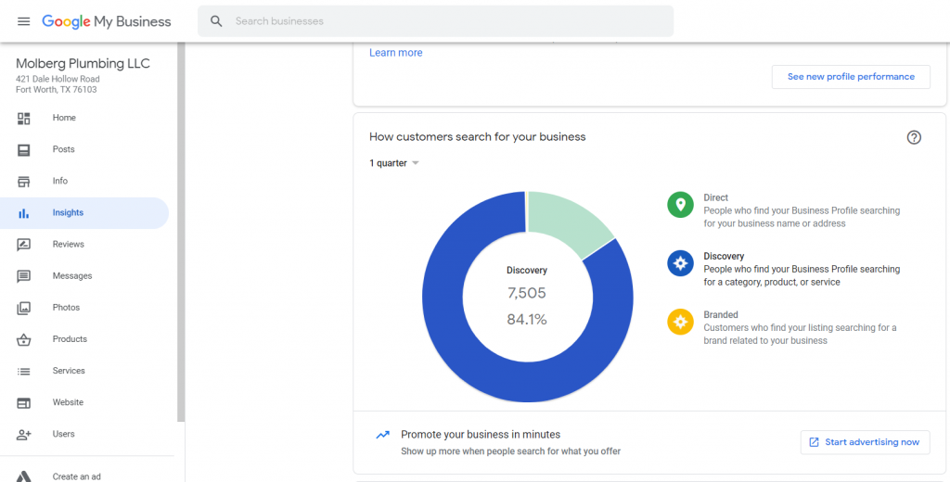Click the Photos sidebar icon
Screen dimensions: 950x482
(x=23, y=308)
